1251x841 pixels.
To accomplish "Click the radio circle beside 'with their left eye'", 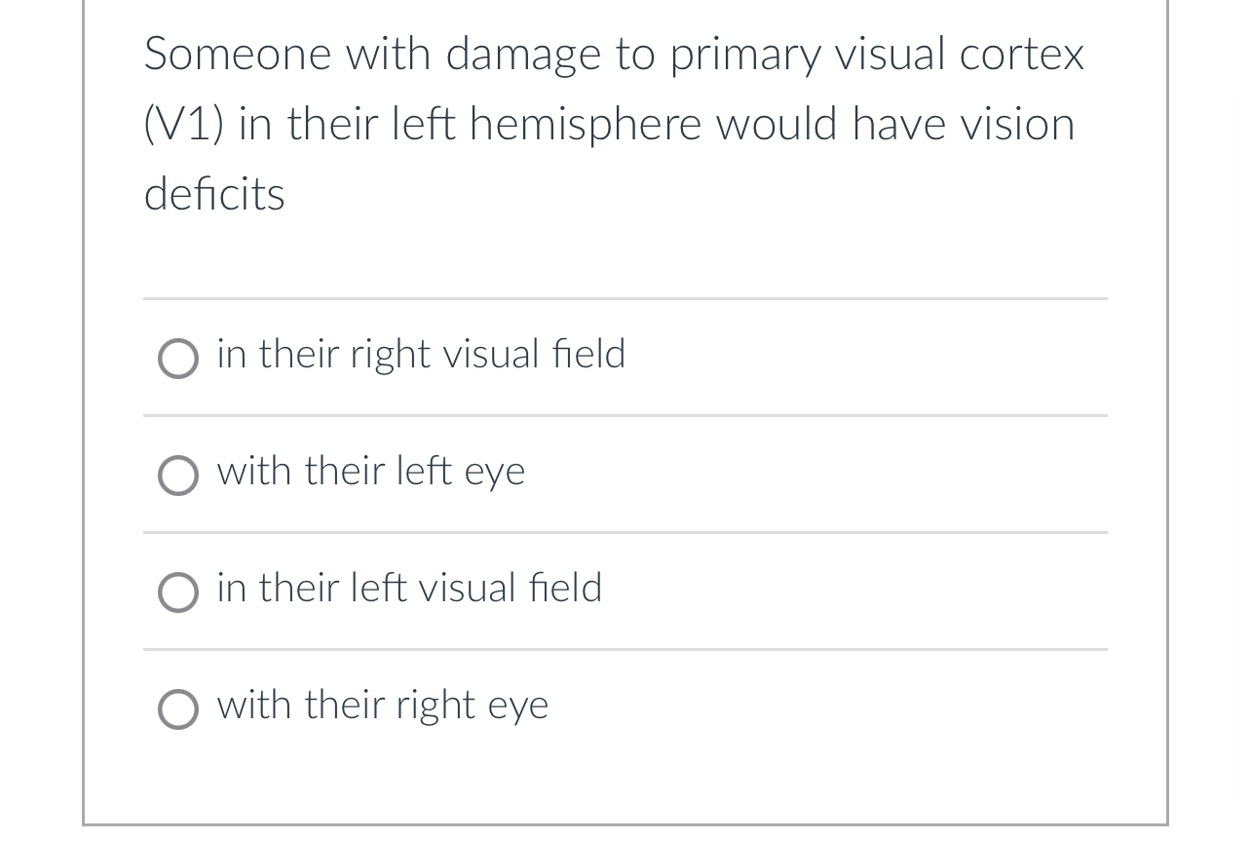I will point(178,476).
